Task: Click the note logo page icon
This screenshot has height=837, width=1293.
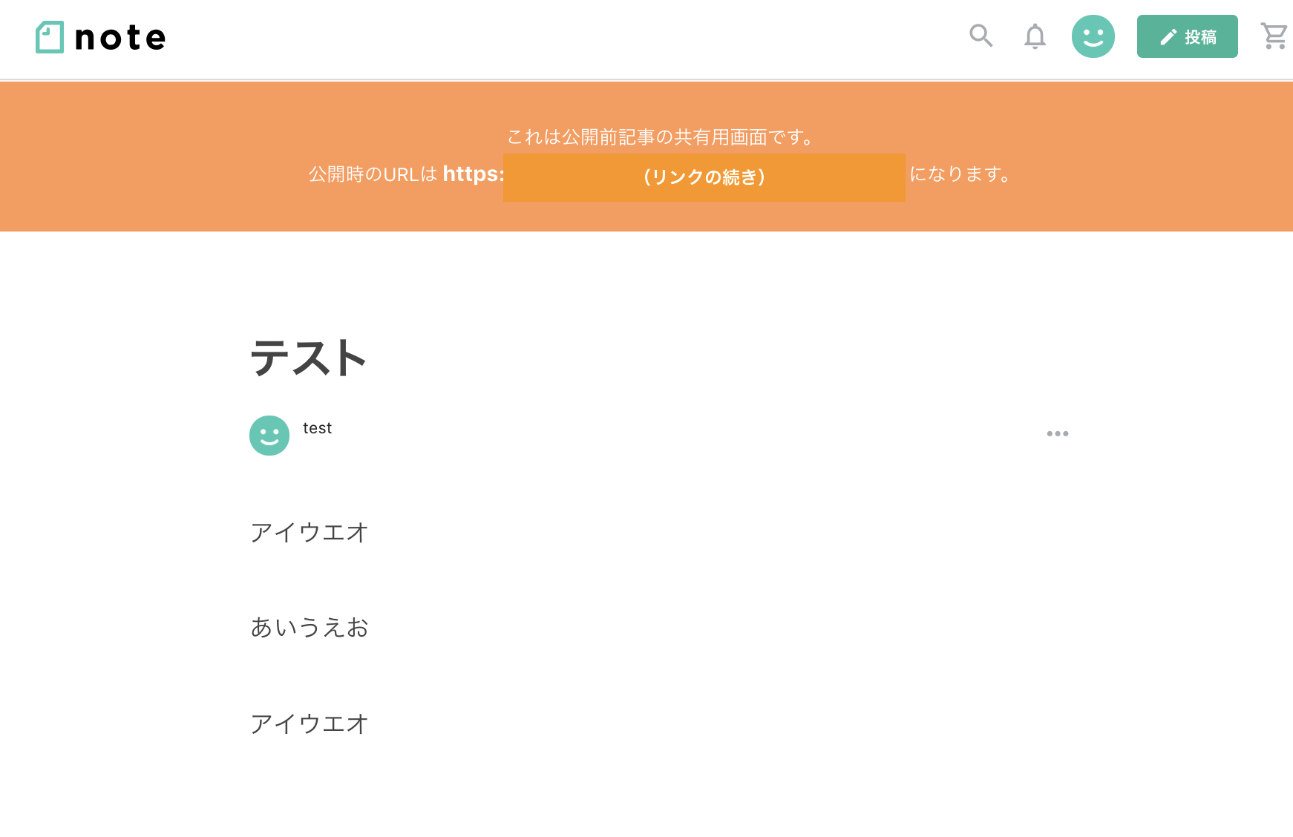Action: (50, 37)
